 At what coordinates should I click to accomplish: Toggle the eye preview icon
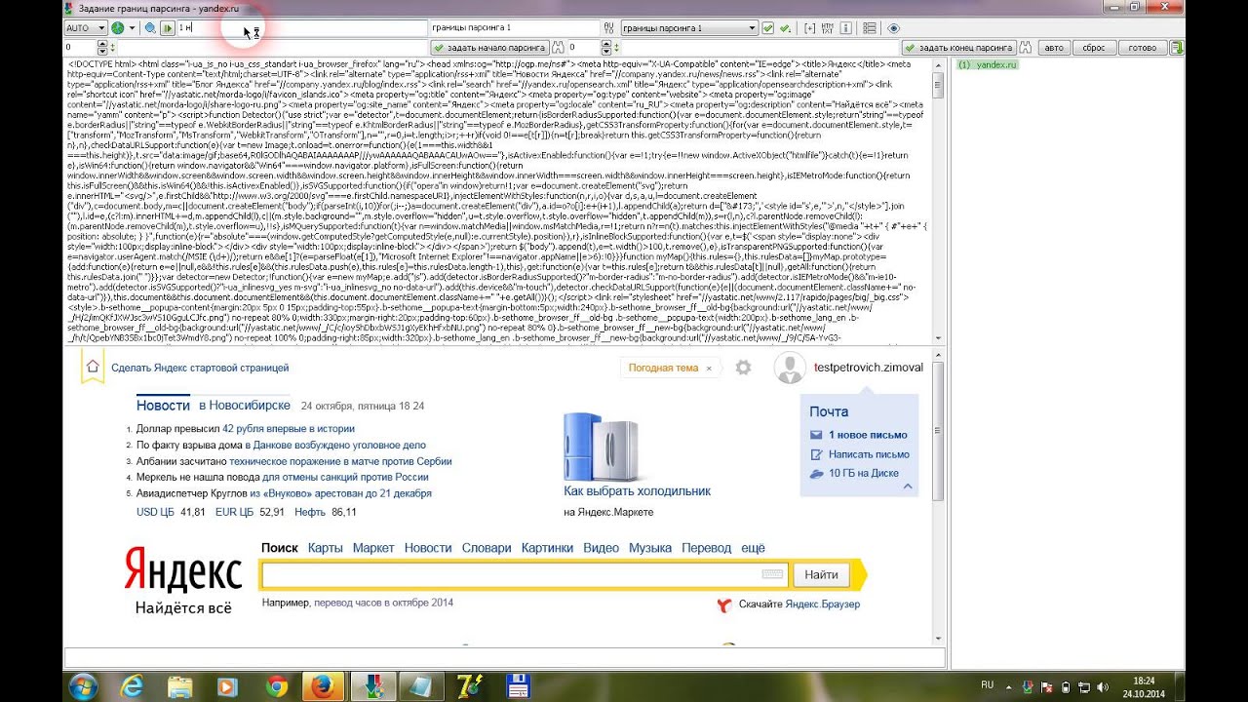click(894, 28)
